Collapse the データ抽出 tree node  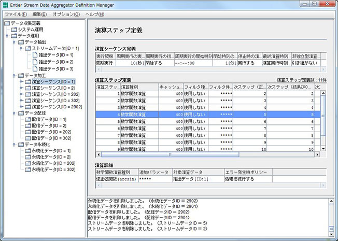coord(13,42)
